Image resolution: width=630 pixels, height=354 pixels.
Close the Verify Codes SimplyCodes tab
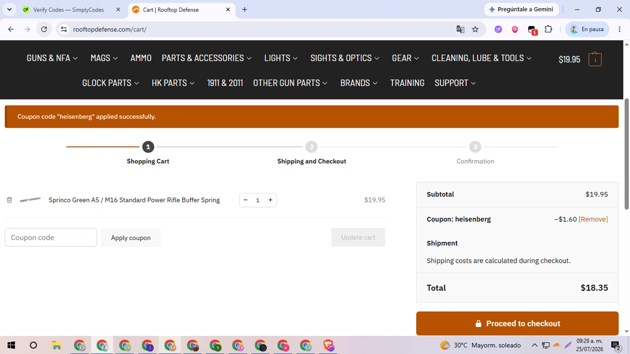point(118,9)
